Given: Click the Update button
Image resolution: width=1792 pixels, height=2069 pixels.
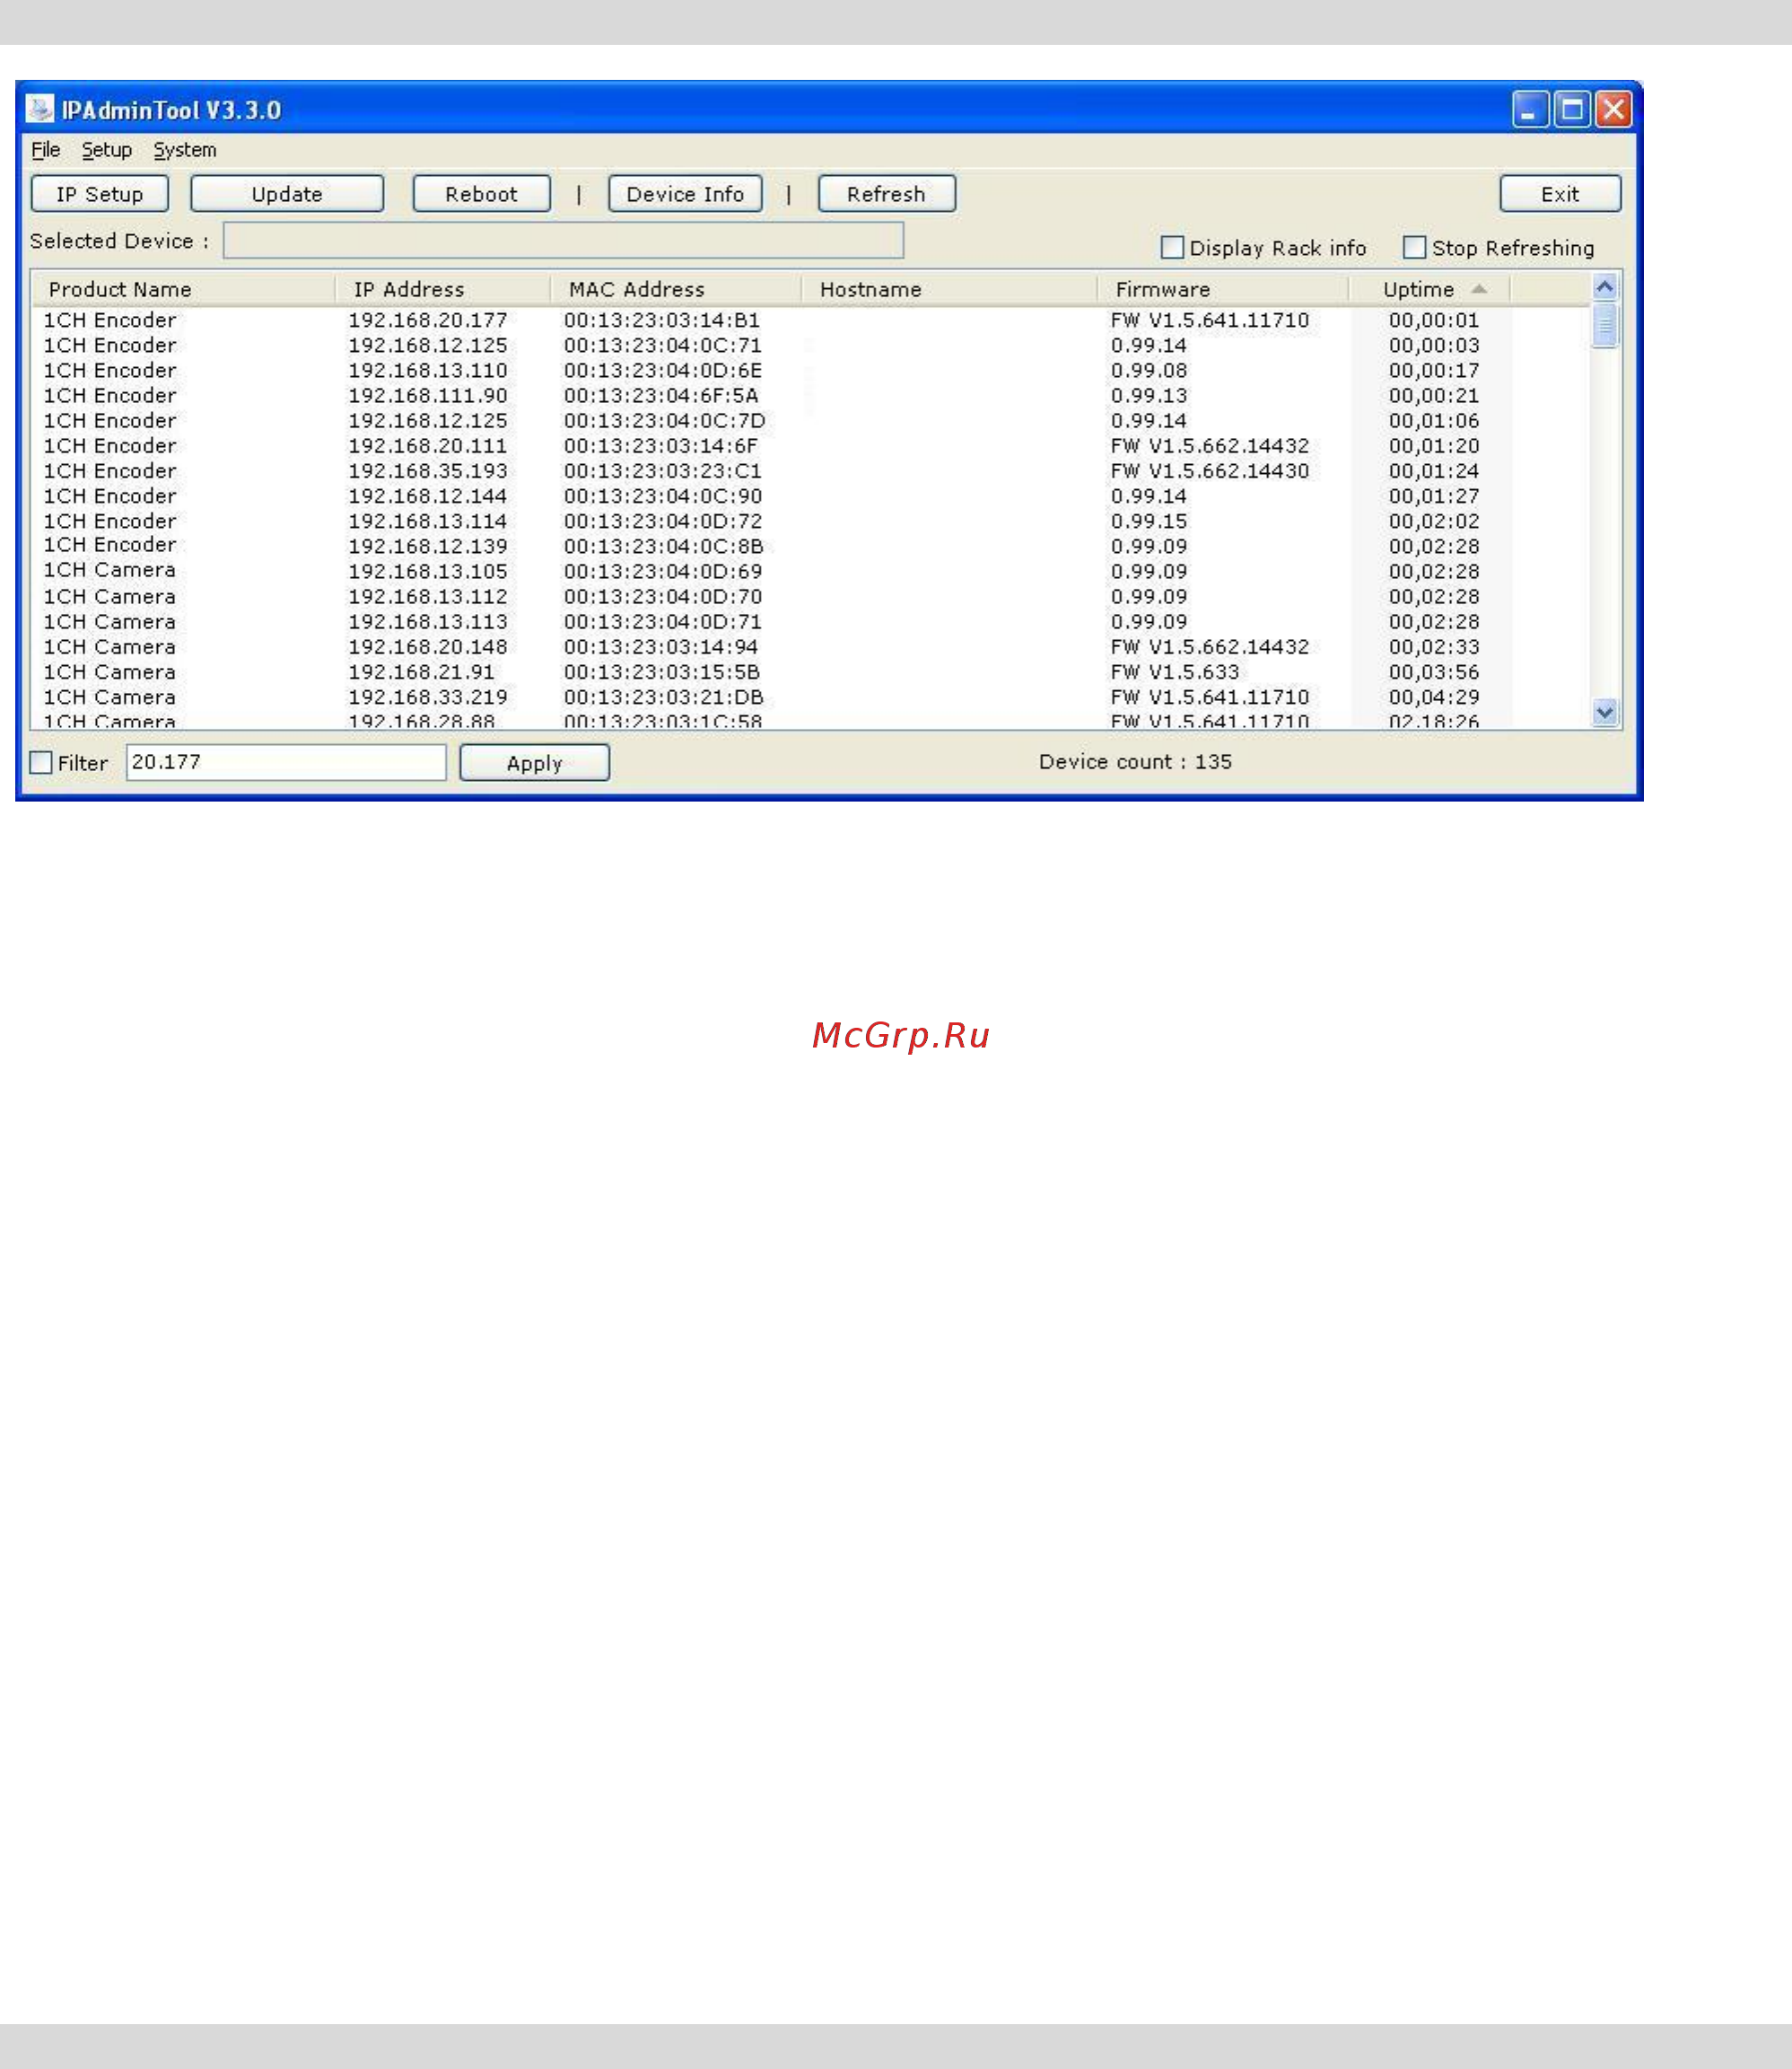Looking at the screenshot, I should [x=287, y=194].
